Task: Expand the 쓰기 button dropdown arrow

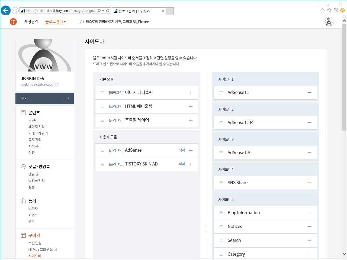Action: tap(68, 98)
